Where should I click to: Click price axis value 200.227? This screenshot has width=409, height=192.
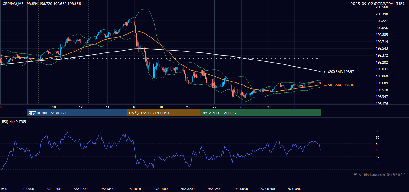[x=382, y=21]
